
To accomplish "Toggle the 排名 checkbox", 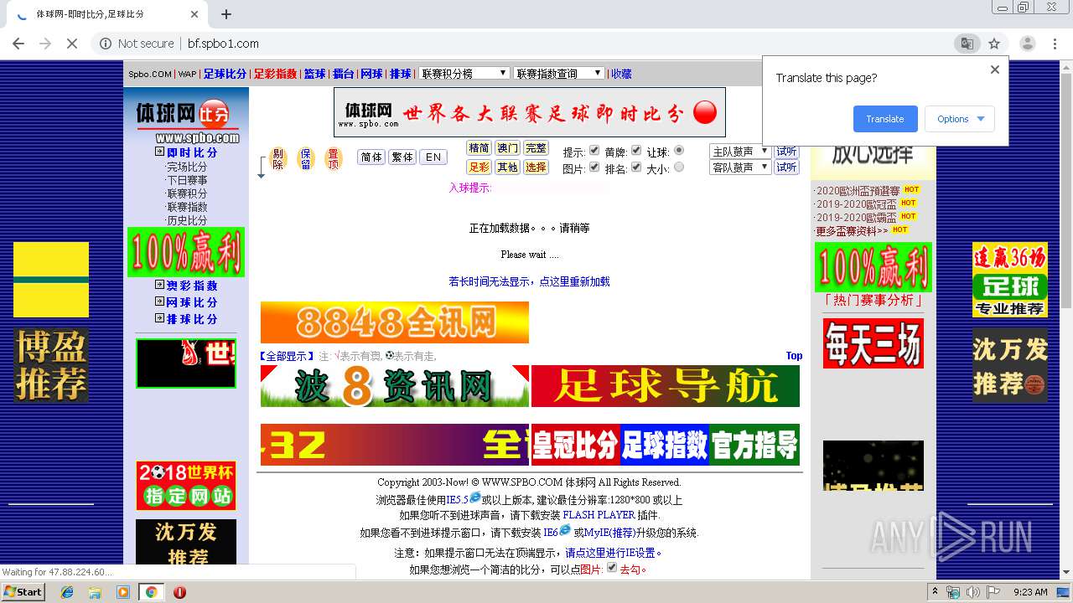I will [x=636, y=167].
